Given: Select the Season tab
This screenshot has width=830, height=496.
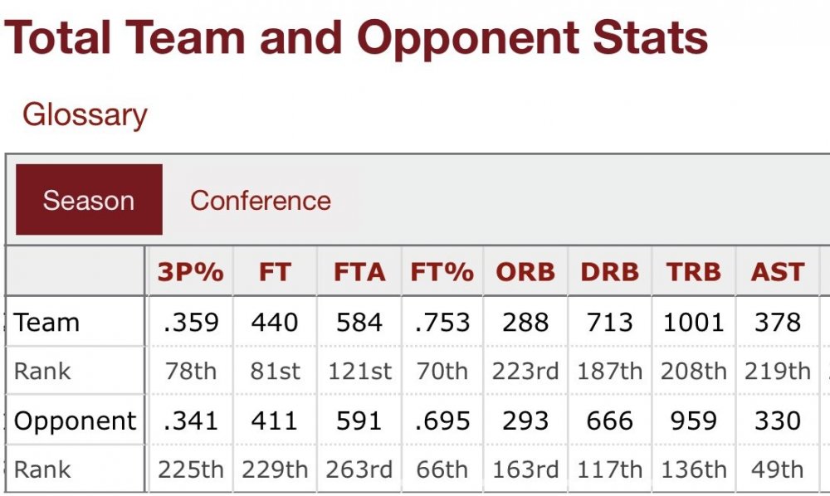Looking at the screenshot, I should coord(89,201).
